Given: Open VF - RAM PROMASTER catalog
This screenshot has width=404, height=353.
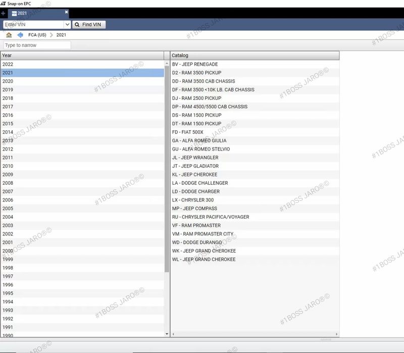Looking at the screenshot, I should tap(255, 225).
